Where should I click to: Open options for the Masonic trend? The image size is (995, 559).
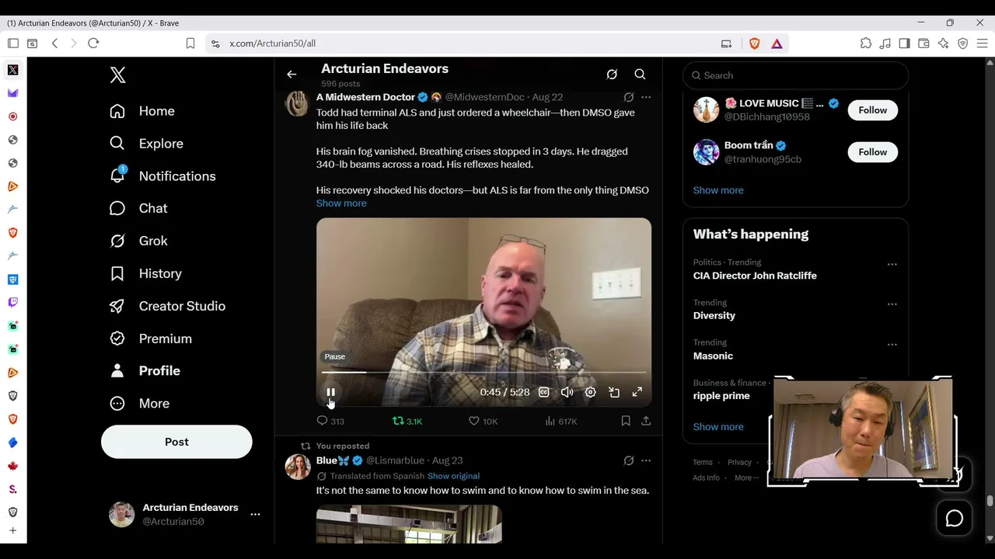coord(892,344)
